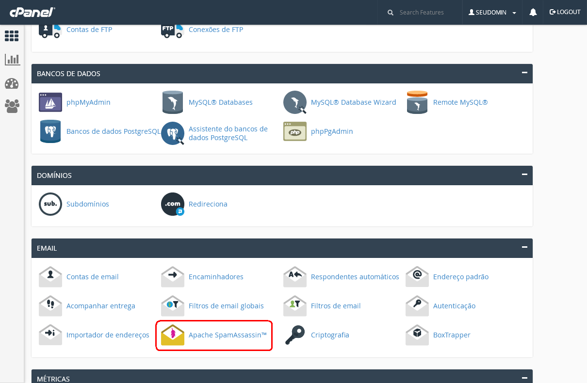Image resolution: width=587 pixels, height=383 pixels.
Task: Click the Subdomínios sub. icon
Action: [50, 204]
